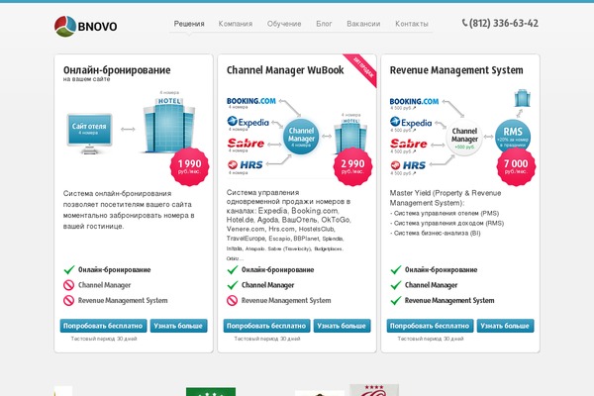Click Попробовать бесплатно in Channel Manager WuBook card

click(266, 326)
